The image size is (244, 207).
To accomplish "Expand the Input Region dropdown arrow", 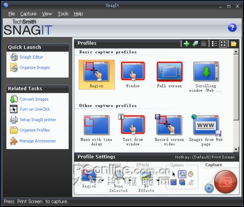I will 103,181.
